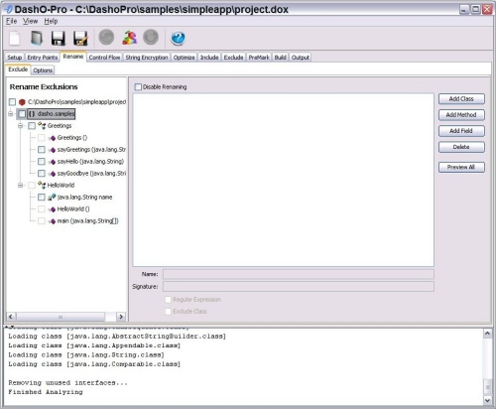The height and width of the screenshot is (409, 496).
Task: Collapse the HelloWorld class node
Action: coord(21,186)
